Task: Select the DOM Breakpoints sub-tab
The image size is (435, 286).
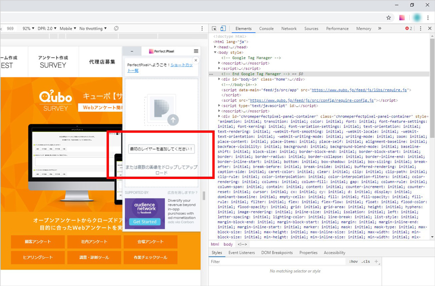Action: (x=277, y=253)
